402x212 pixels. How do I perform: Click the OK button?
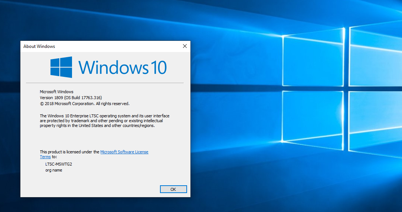click(173, 189)
